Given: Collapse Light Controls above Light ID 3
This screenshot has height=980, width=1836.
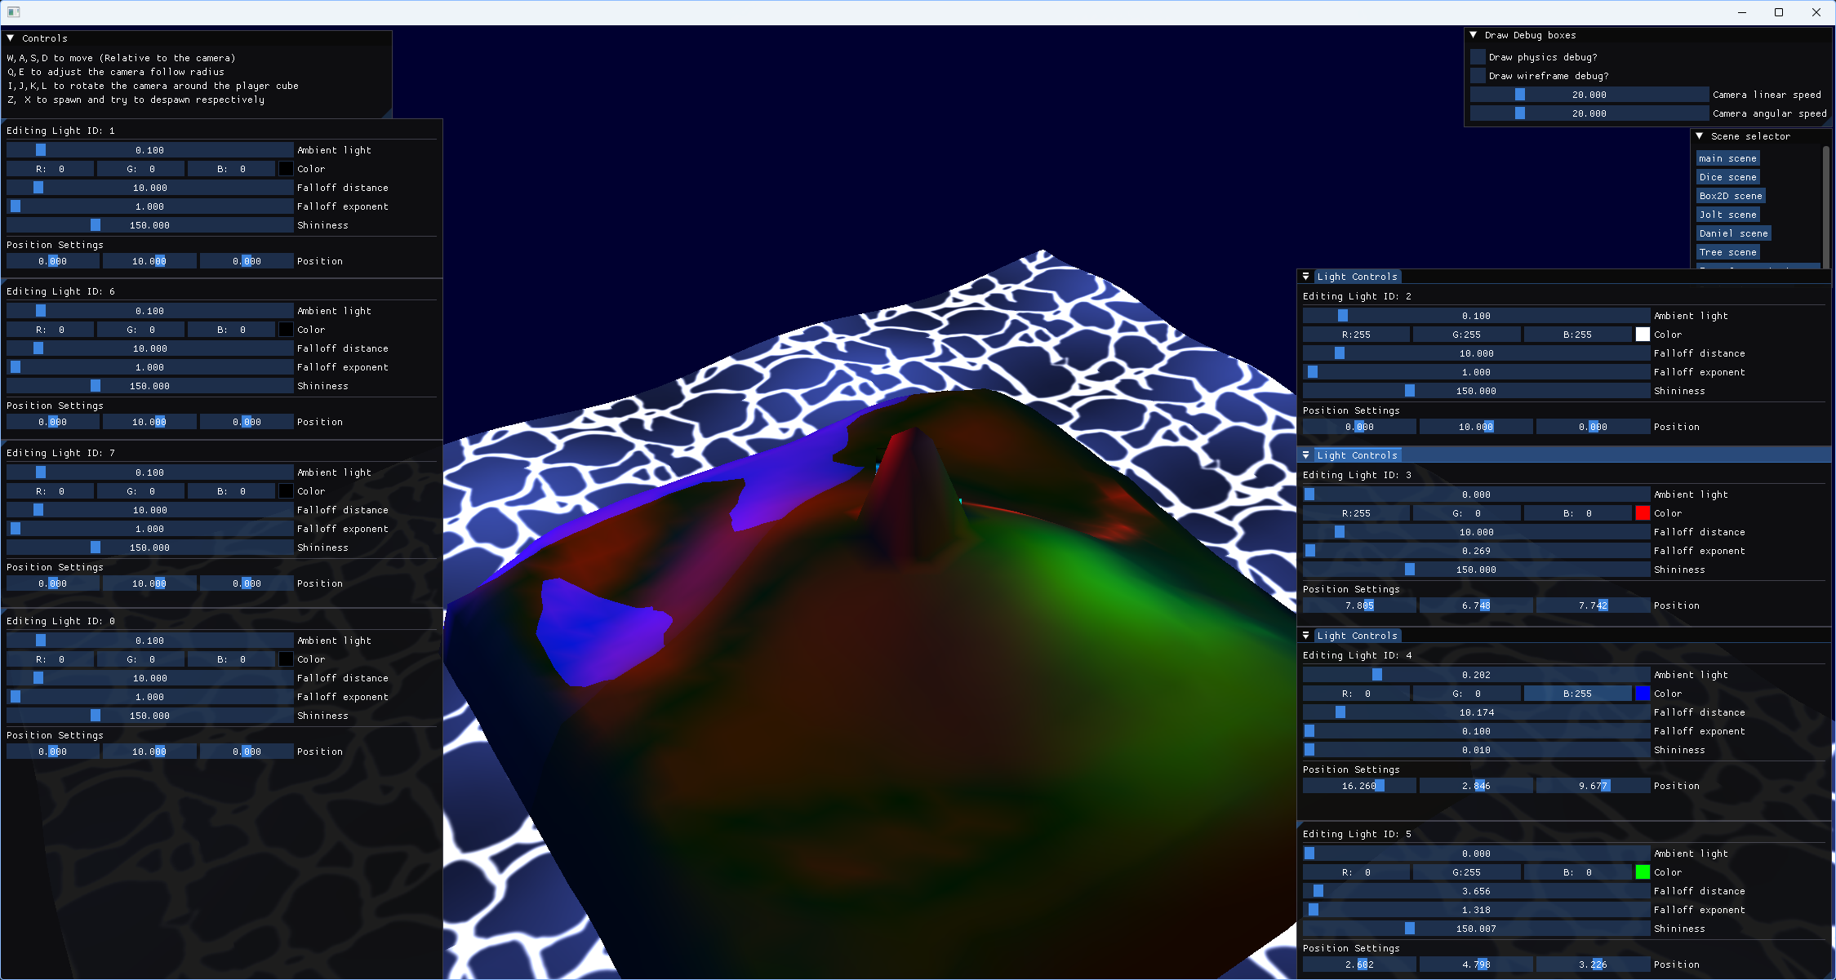Looking at the screenshot, I should click(x=1306, y=455).
